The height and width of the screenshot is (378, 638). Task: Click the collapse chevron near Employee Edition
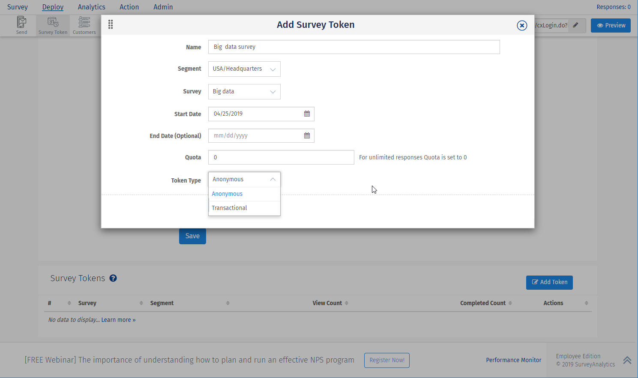[627, 360]
